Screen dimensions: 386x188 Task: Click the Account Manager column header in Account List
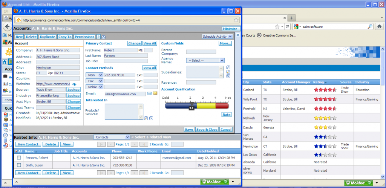[x=296, y=82]
